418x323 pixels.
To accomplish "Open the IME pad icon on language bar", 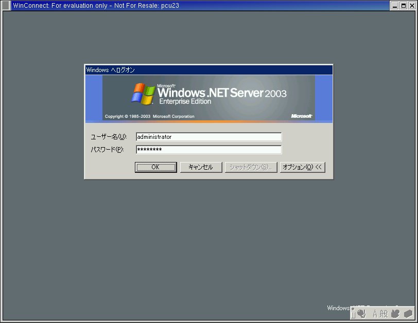I will click(395, 314).
